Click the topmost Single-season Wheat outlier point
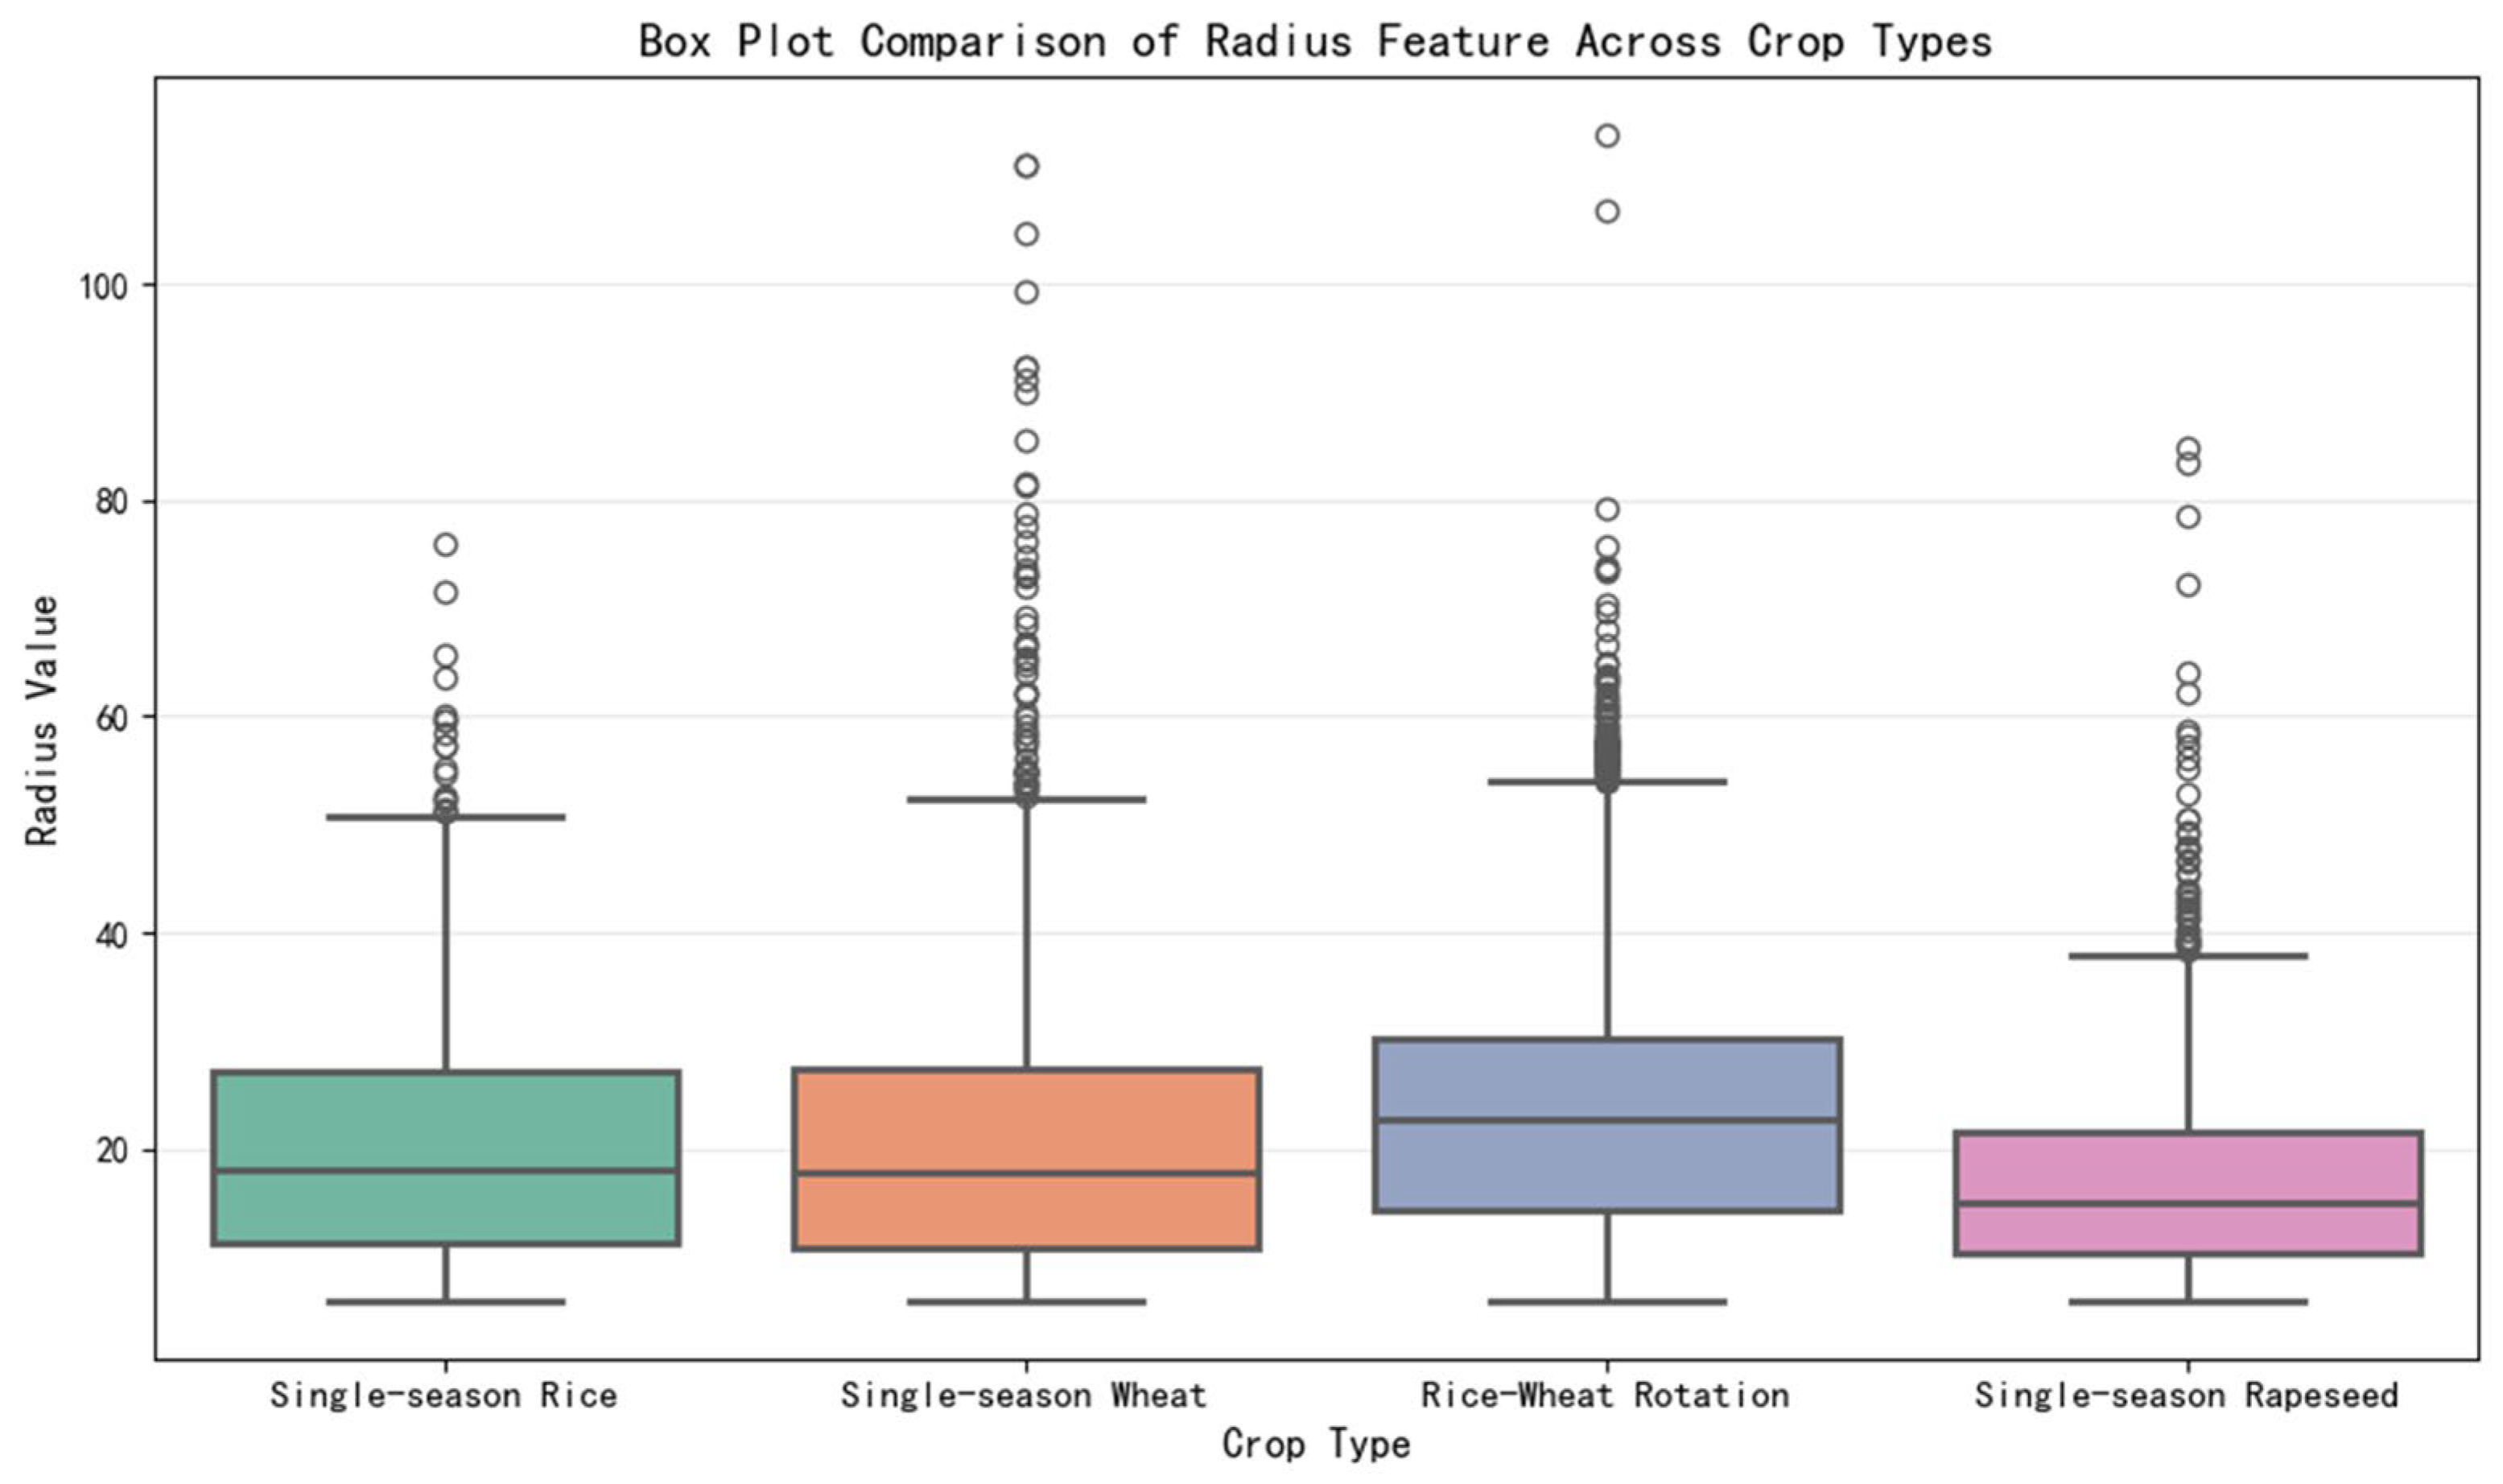Image resolution: width=2503 pixels, height=1484 pixels. pyautogui.click(x=1027, y=166)
